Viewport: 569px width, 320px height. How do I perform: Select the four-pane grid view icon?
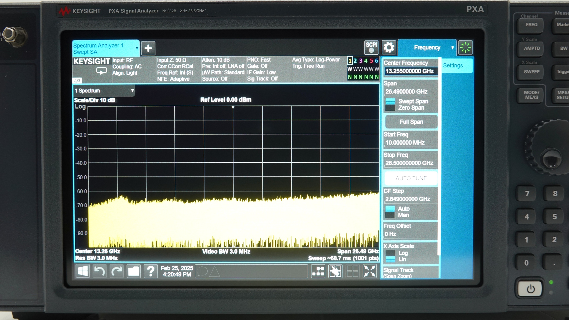[x=352, y=271]
